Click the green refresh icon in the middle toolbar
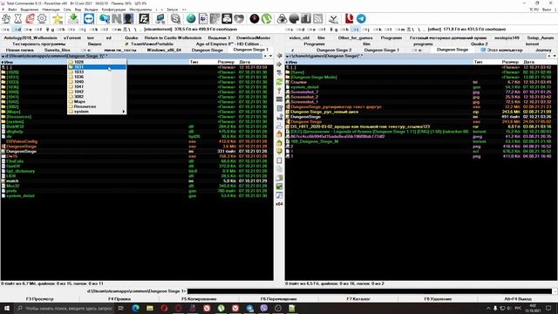Viewport: 558px width, 314px height. tap(279, 82)
